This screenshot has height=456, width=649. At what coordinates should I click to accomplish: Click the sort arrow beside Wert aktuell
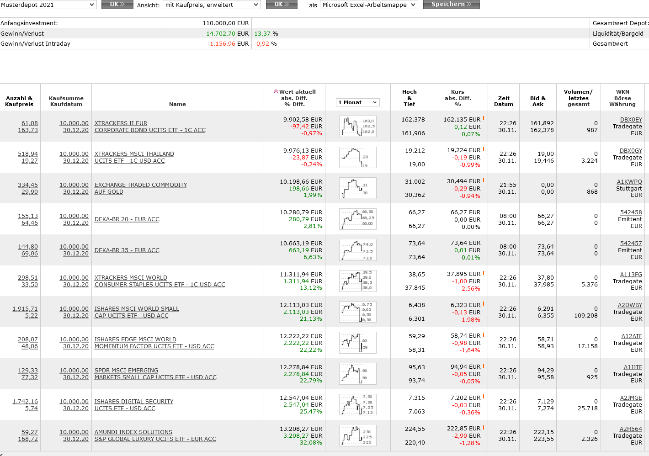(x=276, y=91)
